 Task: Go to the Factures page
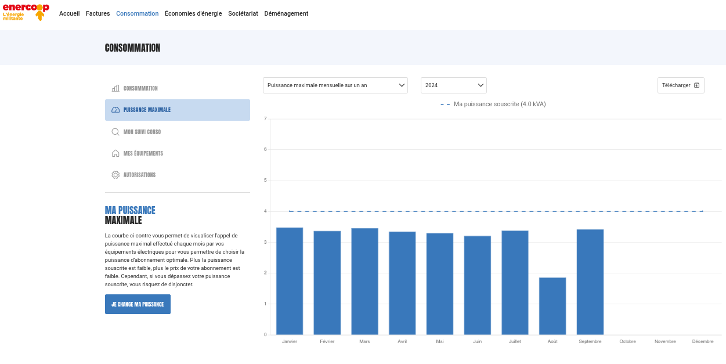click(97, 13)
